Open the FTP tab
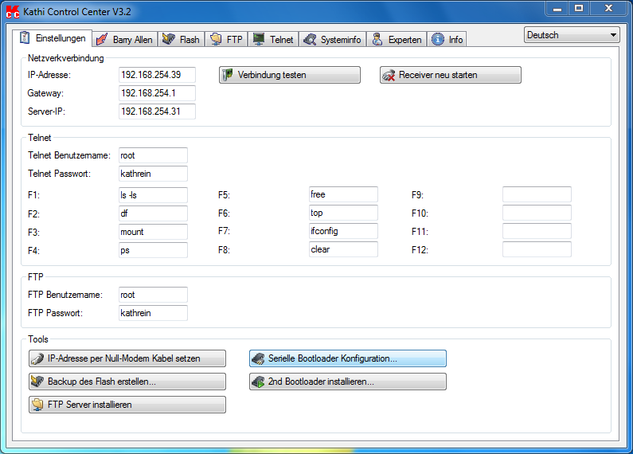 pos(226,40)
